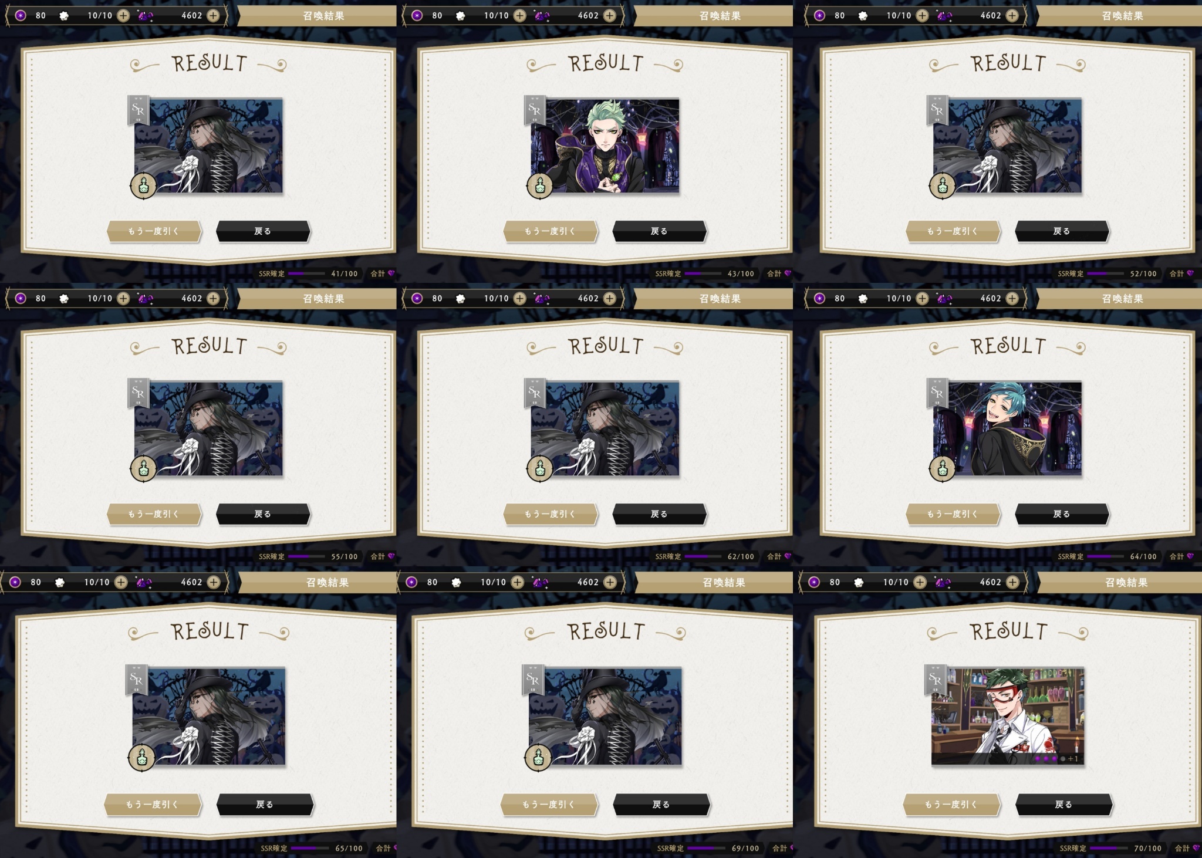Click もう一度引く below the red-goggles character card
1202x858 pixels.
(951, 805)
